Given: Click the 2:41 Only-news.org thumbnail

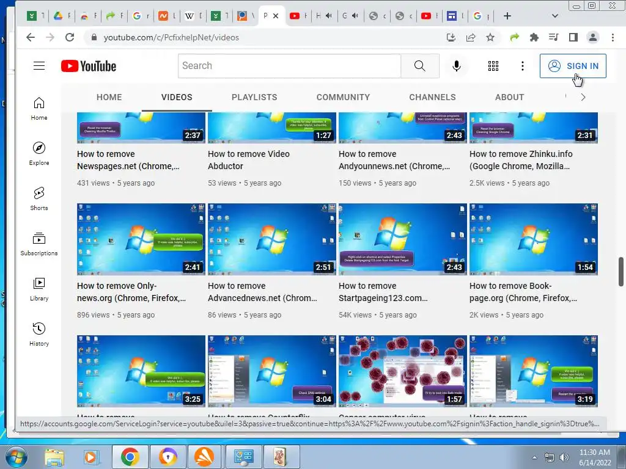Looking at the screenshot, I should point(141,239).
